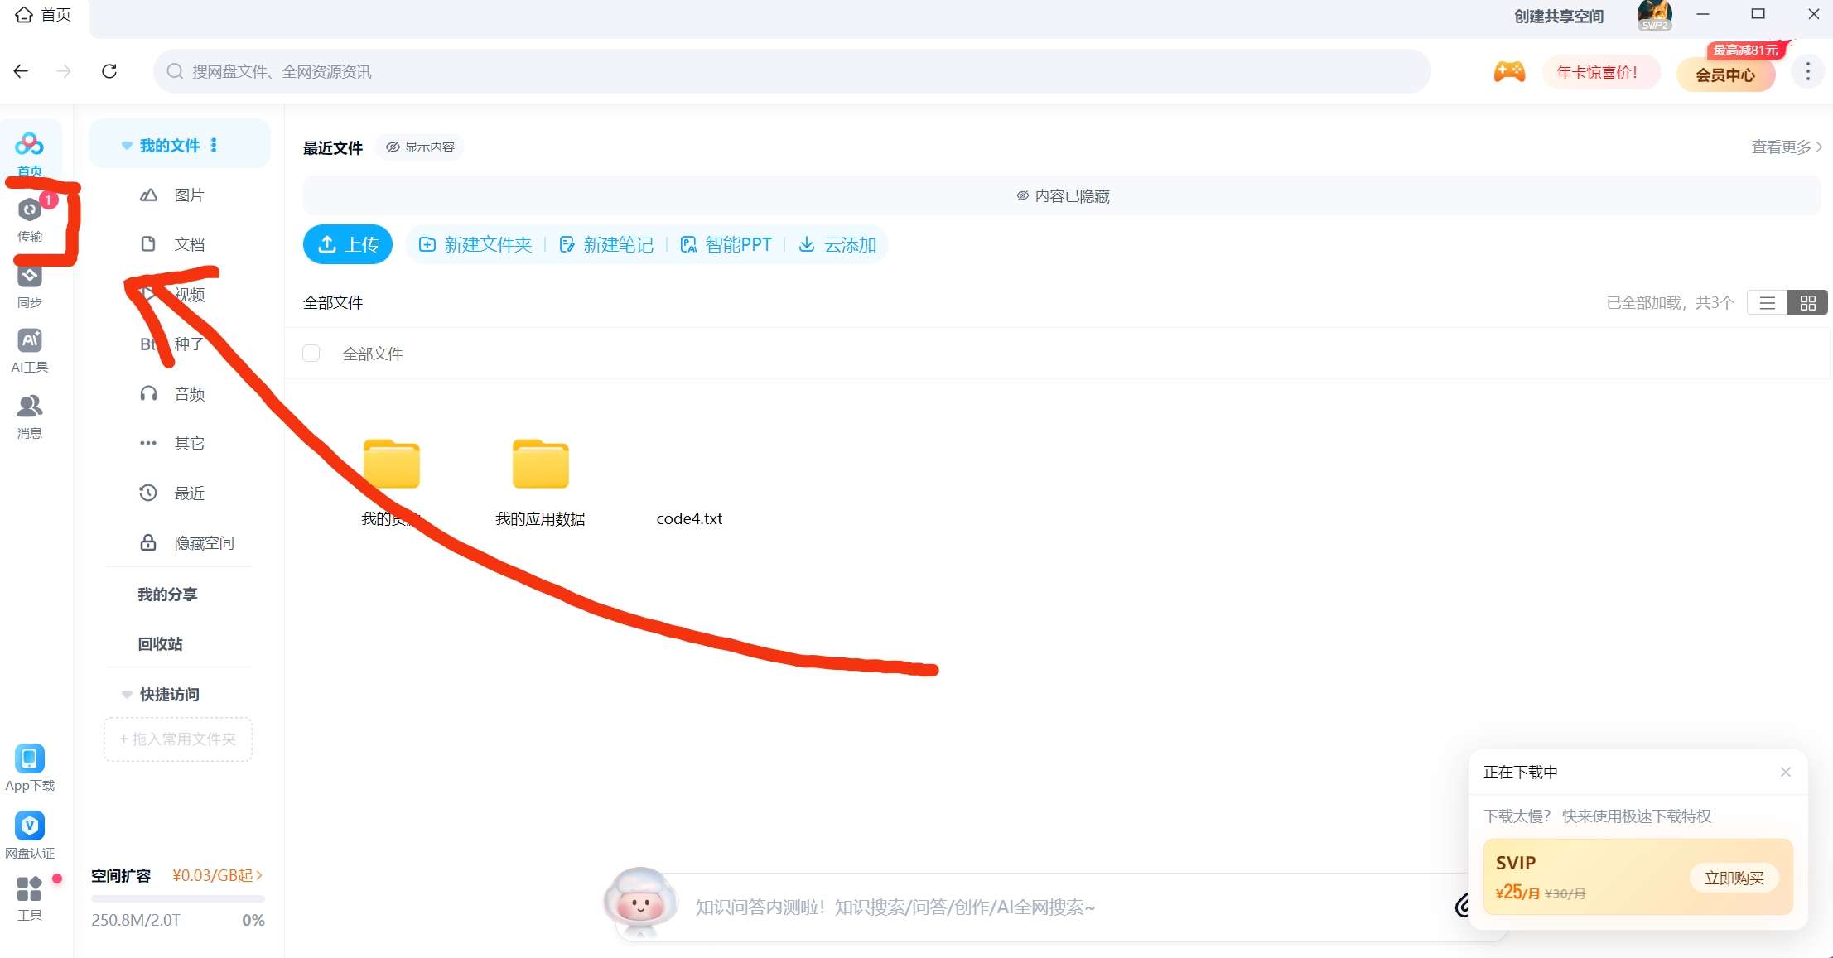Image resolution: width=1833 pixels, height=958 pixels.
Task: Collapse the 快捷访问 section arrow
Action: point(127,694)
